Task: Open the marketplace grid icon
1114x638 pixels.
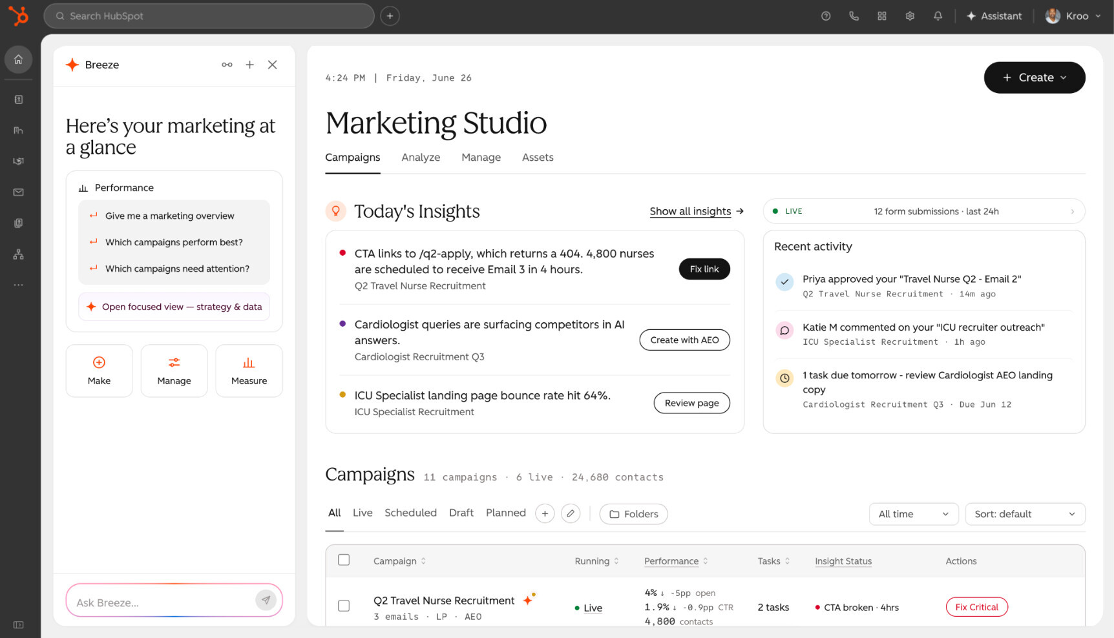Action: (x=881, y=15)
